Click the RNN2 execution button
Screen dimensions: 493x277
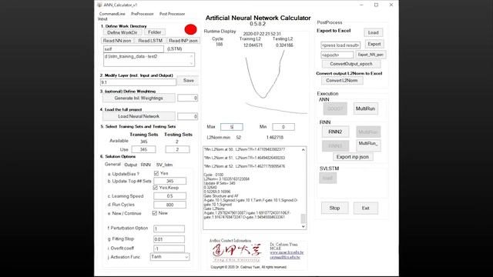[x=335, y=132]
